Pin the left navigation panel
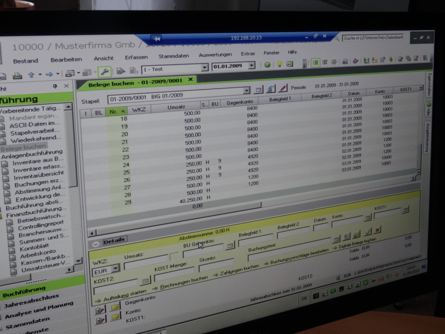445x334 pixels. click(x=55, y=87)
